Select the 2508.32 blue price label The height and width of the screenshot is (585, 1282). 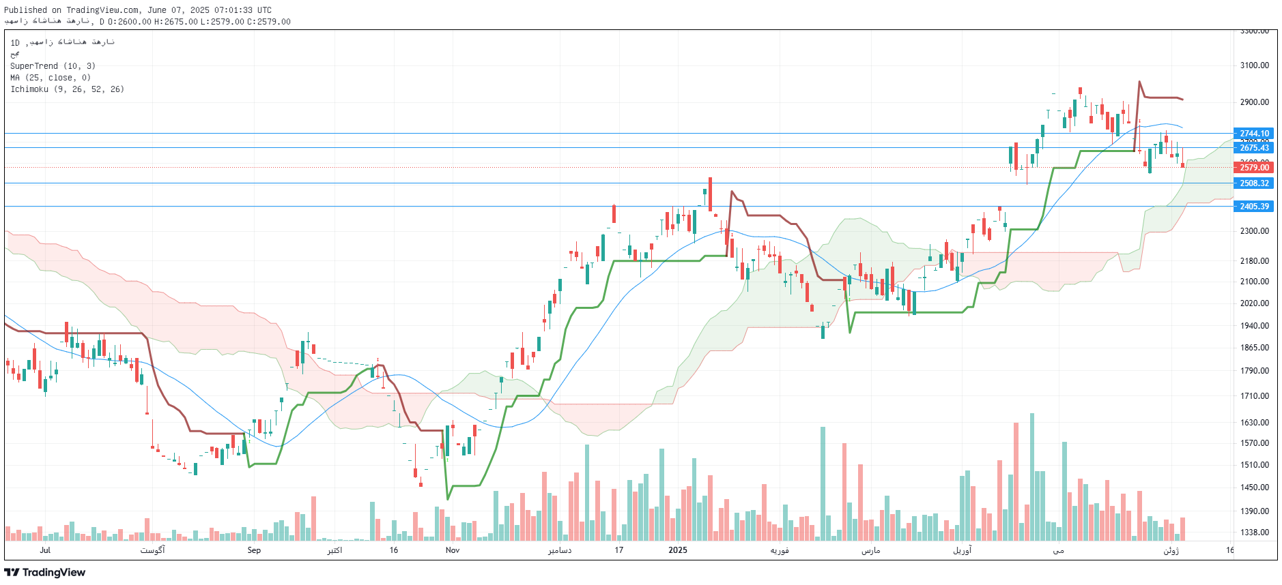click(x=1253, y=183)
